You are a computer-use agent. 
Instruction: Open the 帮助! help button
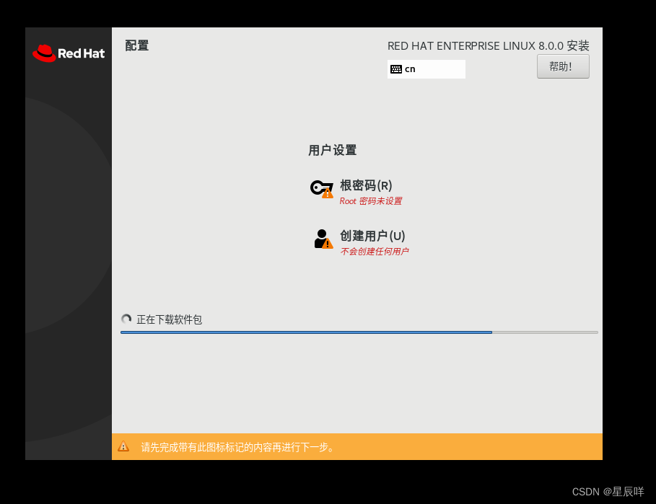[x=563, y=66]
